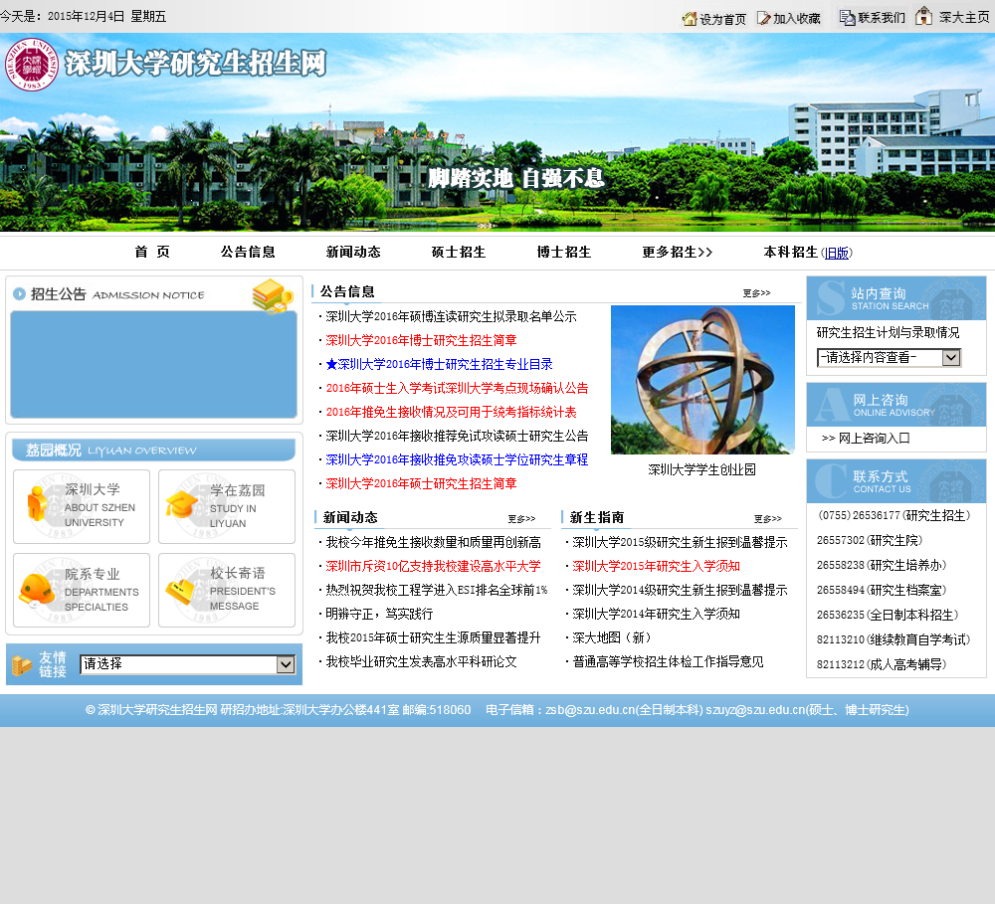Click the document icon beside 联系我们
The height and width of the screenshot is (904, 995).
tap(847, 17)
